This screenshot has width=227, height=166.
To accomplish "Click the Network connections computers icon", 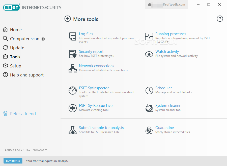I will pos(73,68).
